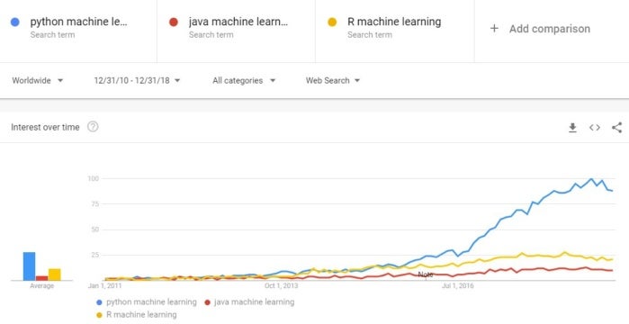Click the blue Average bar
The height and width of the screenshot is (324, 629).
(29, 266)
